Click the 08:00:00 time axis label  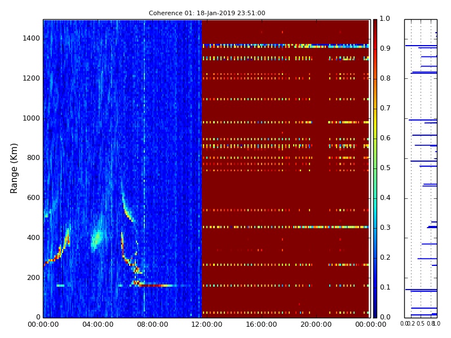152,324
